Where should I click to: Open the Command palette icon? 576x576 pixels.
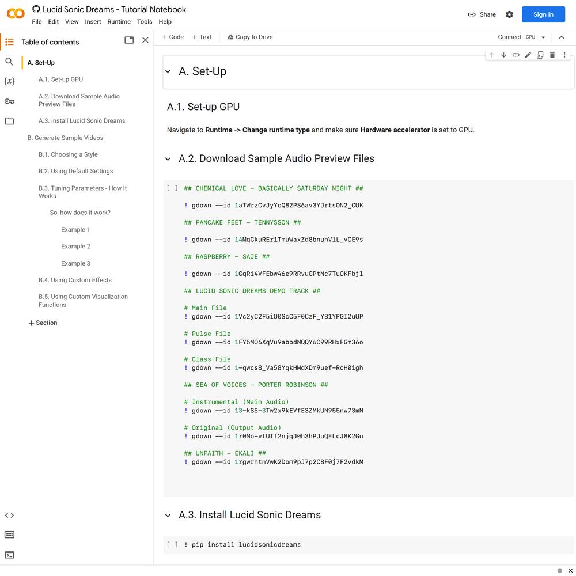click(x=10, y=535)
